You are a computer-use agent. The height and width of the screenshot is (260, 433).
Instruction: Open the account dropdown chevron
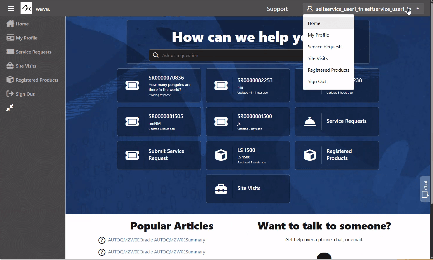pyautogui.click(x=418, y=9)
